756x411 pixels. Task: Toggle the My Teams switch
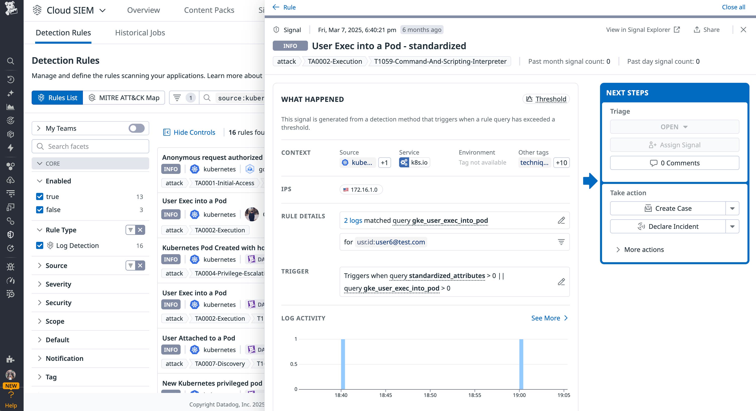[136, 128]
